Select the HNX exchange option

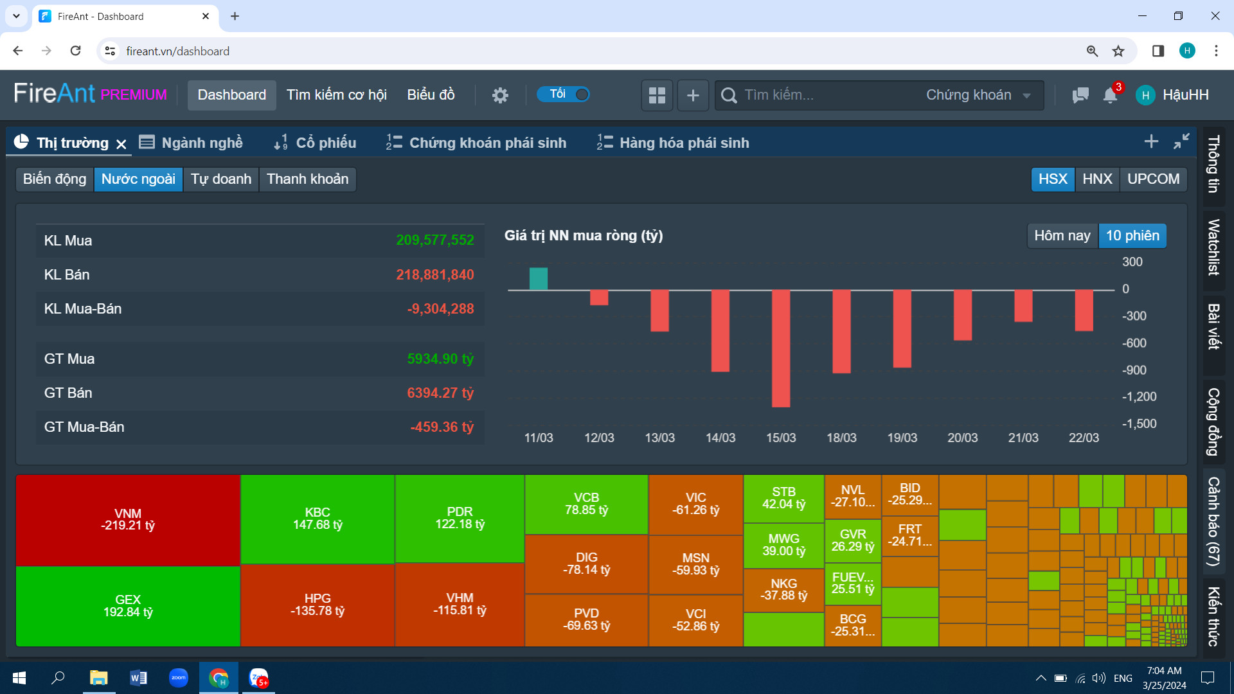[1097, 179]
